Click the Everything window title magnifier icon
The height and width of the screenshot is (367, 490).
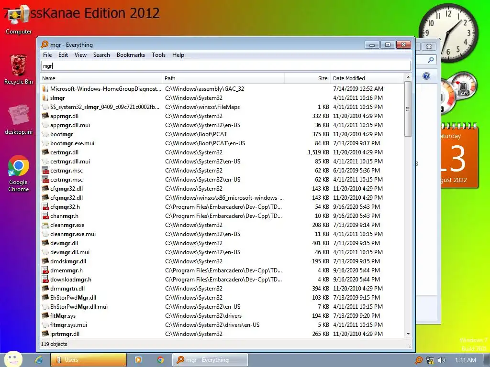(x=45, y=44)
